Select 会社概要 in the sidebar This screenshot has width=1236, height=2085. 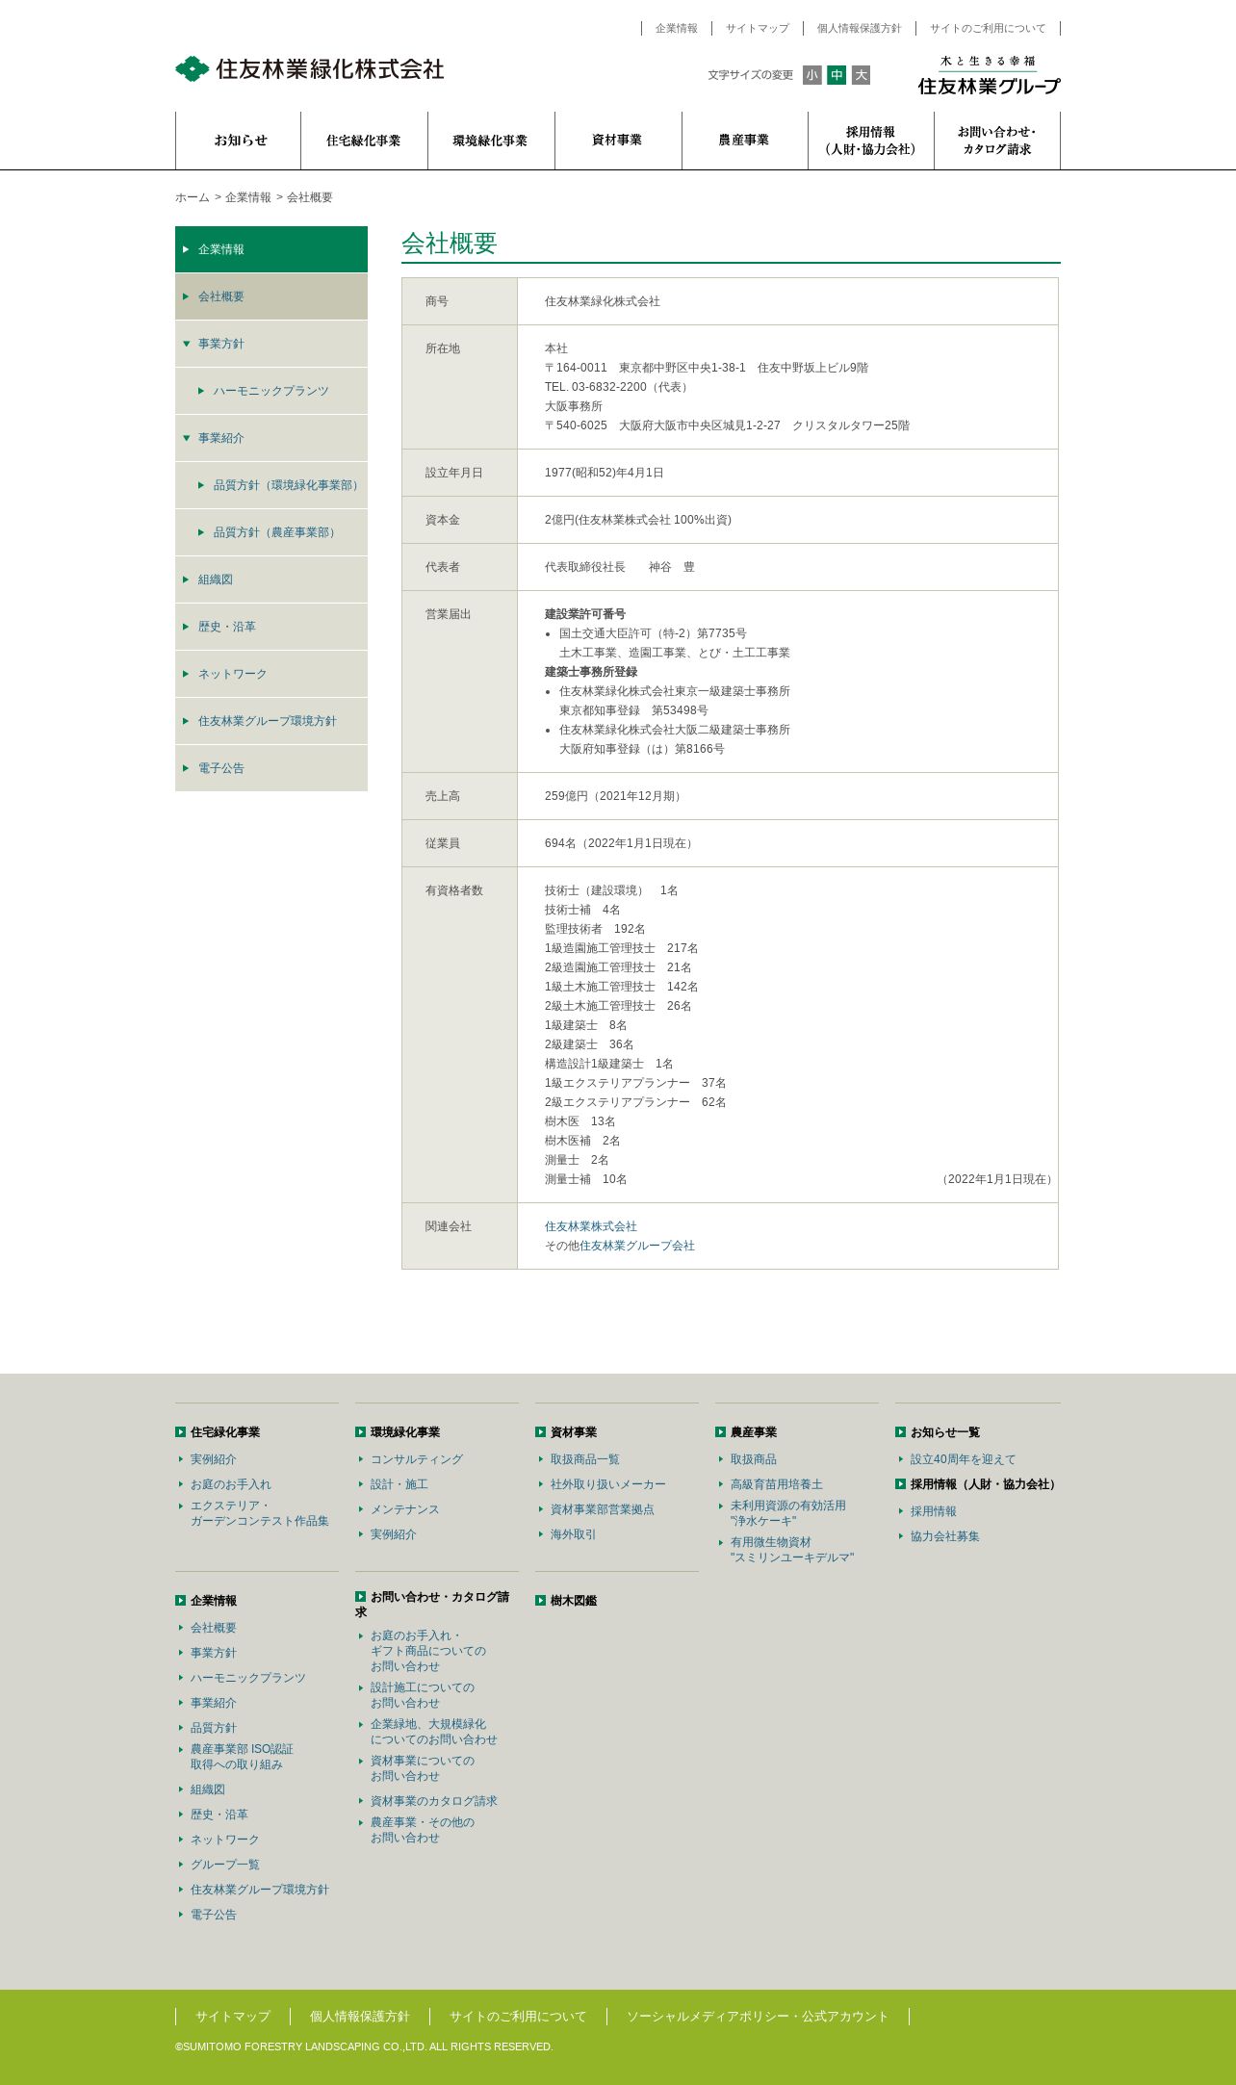coord(271,296)
